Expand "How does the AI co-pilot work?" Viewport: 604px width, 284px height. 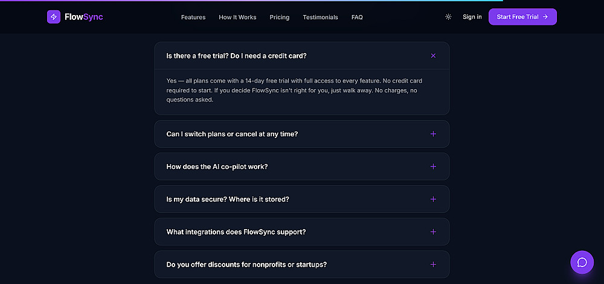pyautogui.click(x=217, y=166)
